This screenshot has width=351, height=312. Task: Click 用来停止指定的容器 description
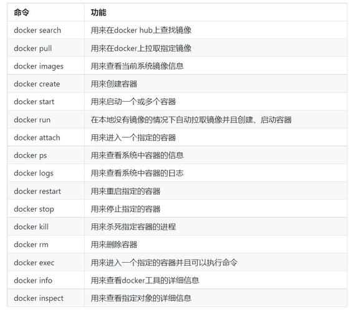click(125, 209)
